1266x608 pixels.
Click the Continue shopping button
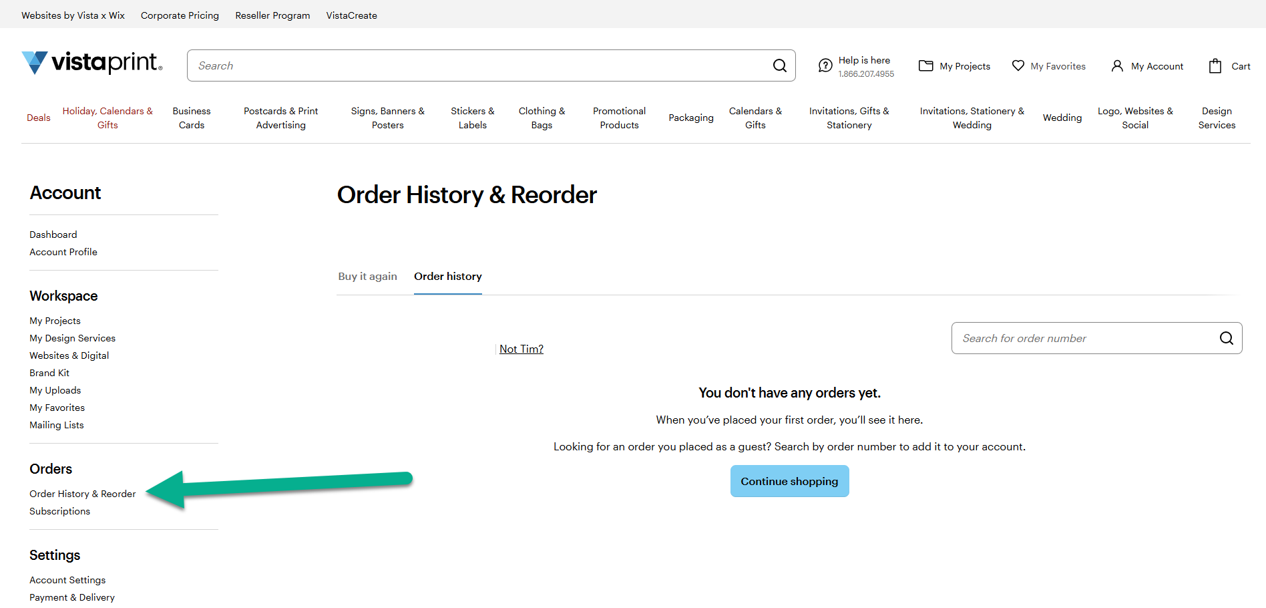(x=789, y=481)
